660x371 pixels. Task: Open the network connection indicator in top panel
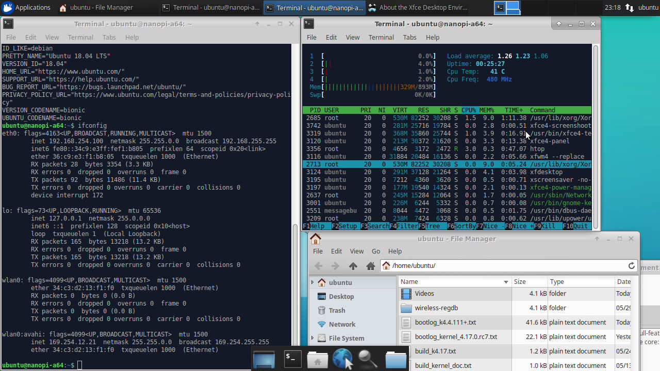coord(629,8)
